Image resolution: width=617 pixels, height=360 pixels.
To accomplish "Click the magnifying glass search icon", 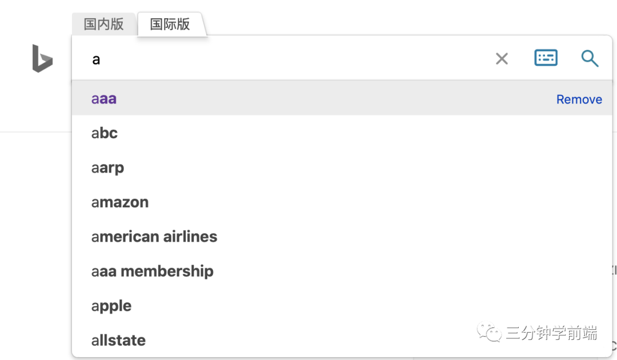I will coord(590,58).
